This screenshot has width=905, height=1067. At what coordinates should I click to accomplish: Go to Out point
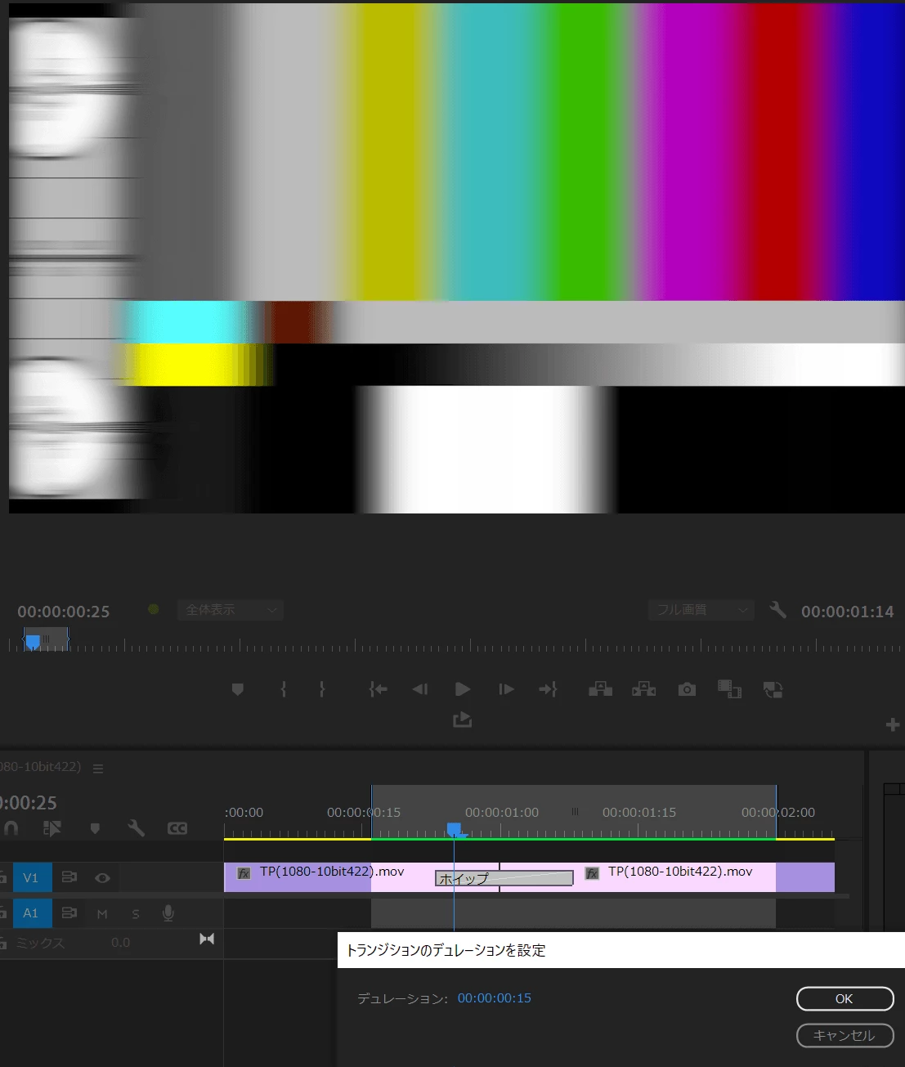click(548, 689)
